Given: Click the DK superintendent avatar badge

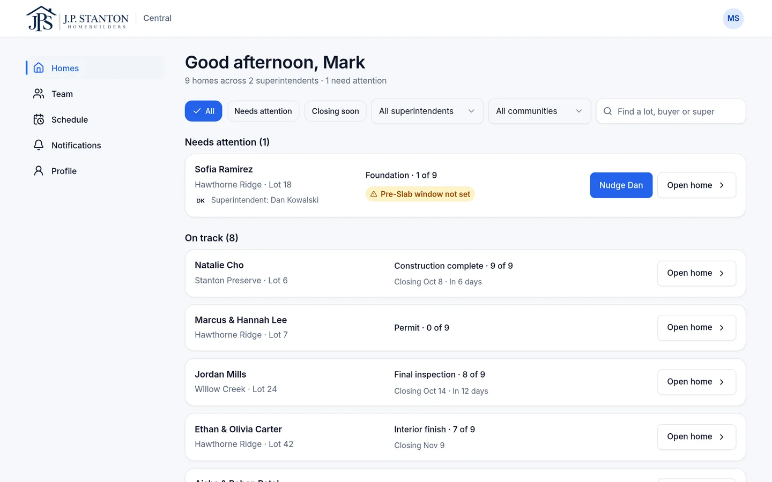Looking at the screenshot, I should click(201, 200).
